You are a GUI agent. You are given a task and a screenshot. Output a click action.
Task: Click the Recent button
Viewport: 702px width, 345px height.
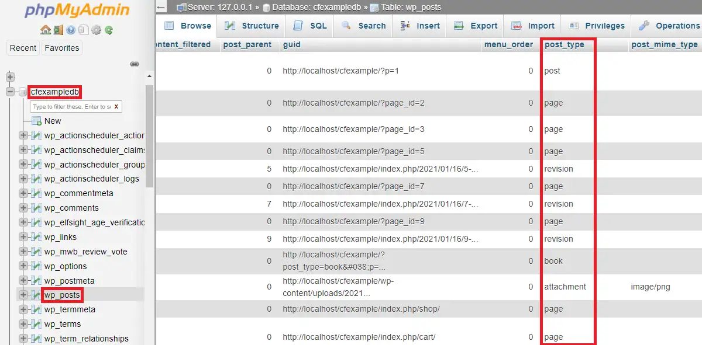coord(23,48)
